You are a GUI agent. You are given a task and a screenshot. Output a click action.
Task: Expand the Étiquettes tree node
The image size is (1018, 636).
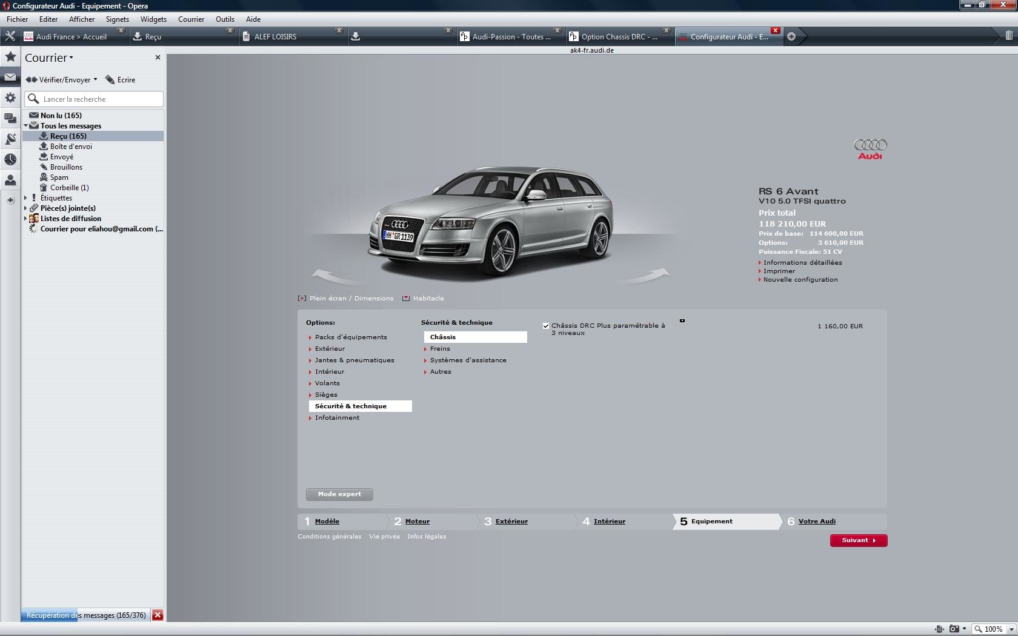point(25,198)
